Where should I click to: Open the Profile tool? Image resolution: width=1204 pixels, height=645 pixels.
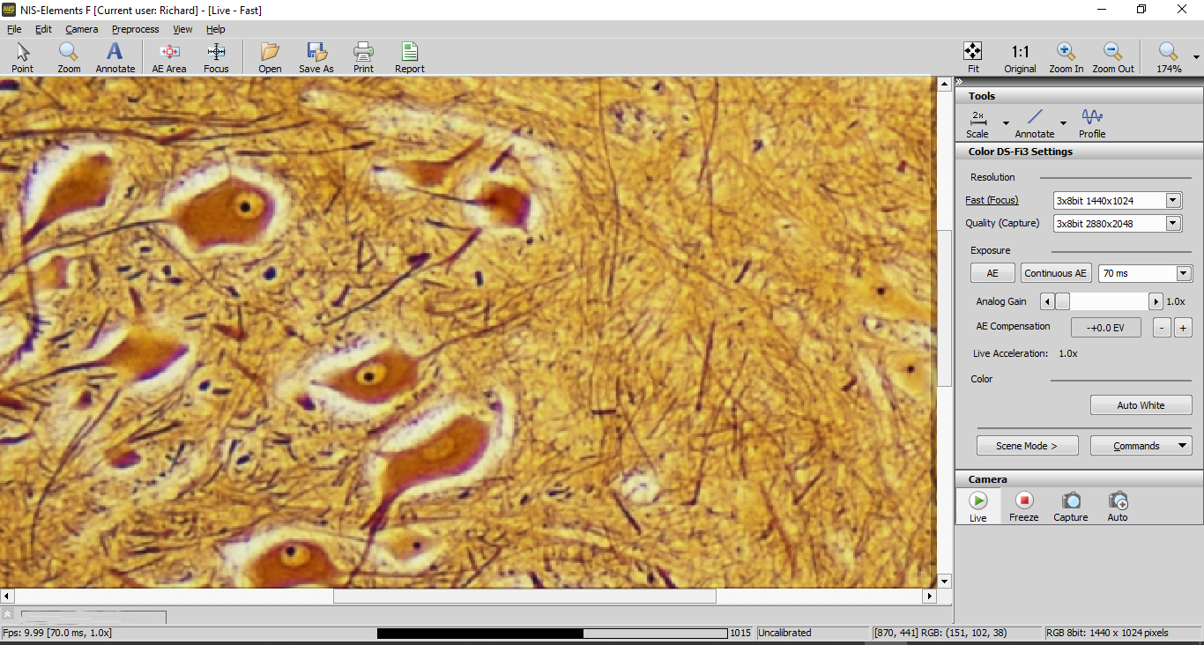(x=1092, y=123)
